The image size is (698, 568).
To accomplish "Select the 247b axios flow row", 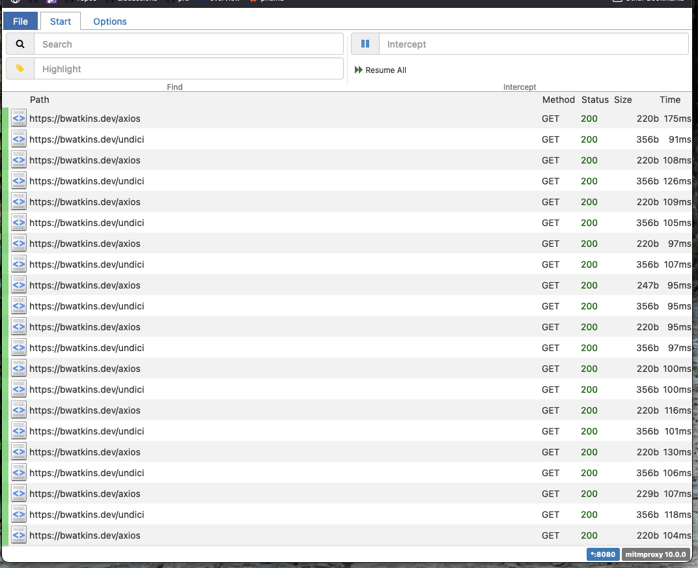I will 260,285.
